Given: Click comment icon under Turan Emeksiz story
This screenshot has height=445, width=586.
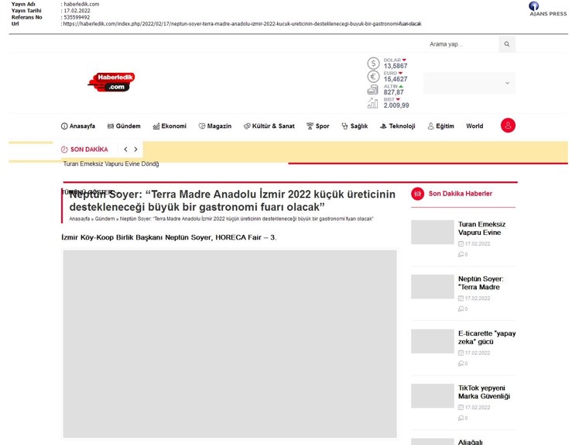Looking at the screenshot, I should (x=461, y=254).
